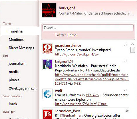
Task: Select the media list
Action: pos(14,72)
